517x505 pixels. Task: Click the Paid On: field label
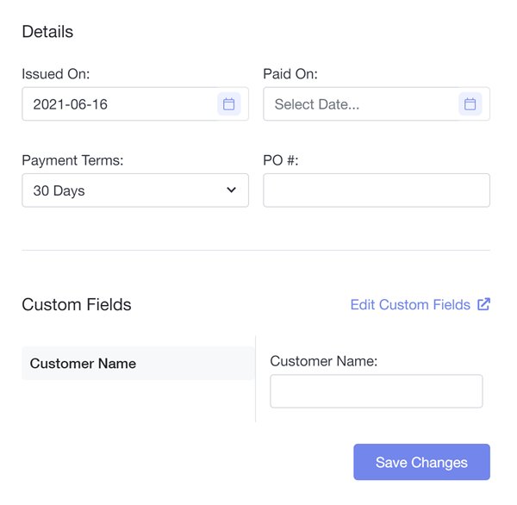point(290,74)
